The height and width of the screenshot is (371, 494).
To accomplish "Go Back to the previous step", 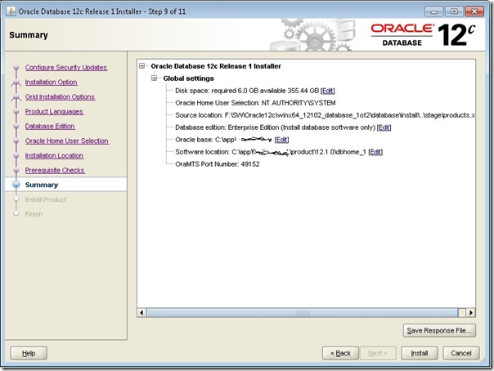I will pyautogui.click(x=340, y=353).
